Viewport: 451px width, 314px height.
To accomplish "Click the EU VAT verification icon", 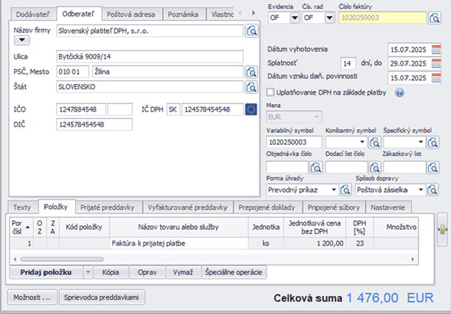I will pyautogui.click(x=251, y=109).
